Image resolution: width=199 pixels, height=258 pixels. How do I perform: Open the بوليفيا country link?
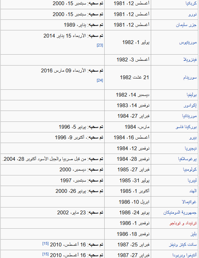pyautogui.click(x=191, y=95)
